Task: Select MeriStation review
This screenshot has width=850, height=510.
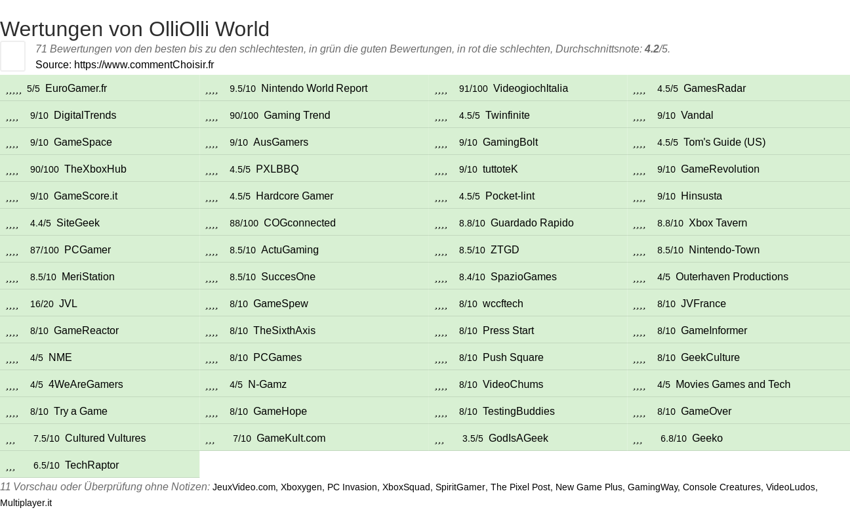Action: [88, 277]
